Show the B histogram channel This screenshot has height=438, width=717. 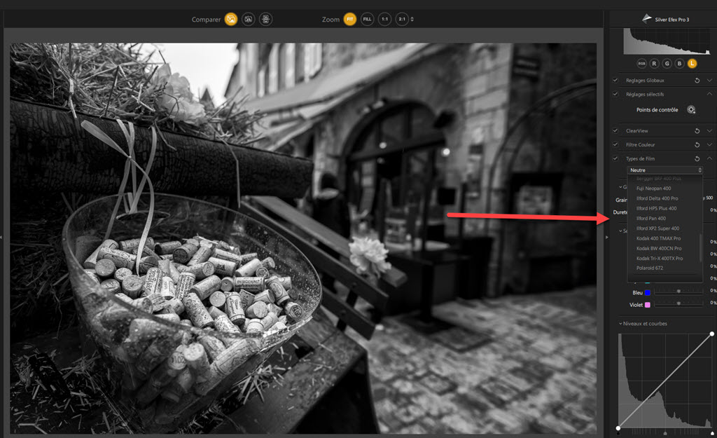tap(679, 64)
